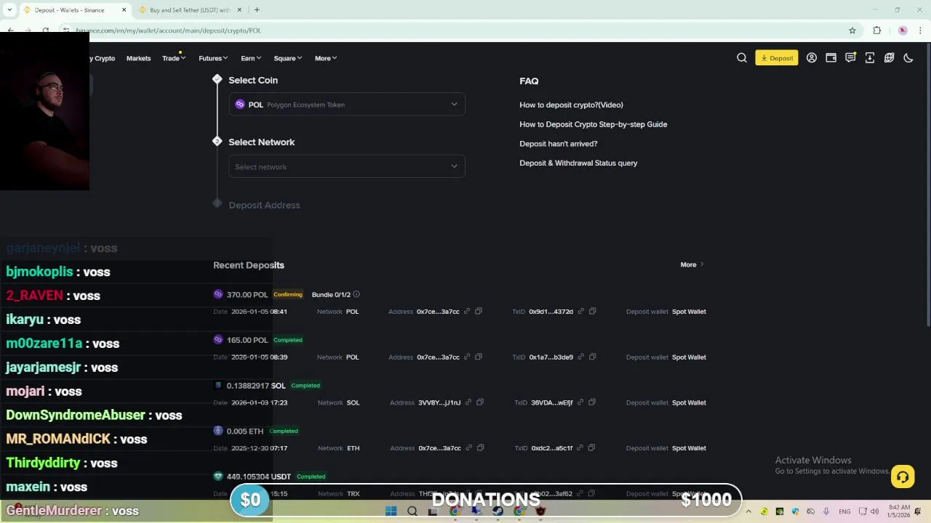Open TxID link for 370.00 POL deposit
This screenshot has width=931, height=523.
(x=580, y=312)
